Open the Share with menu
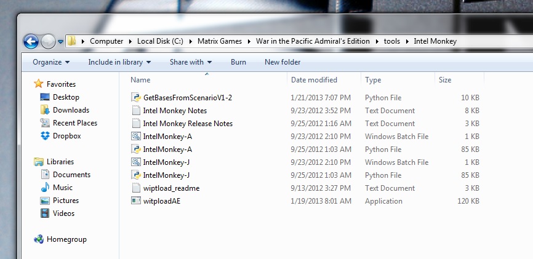Image resolution: width=533 pixels, height=259 pixels. (190, 62)
